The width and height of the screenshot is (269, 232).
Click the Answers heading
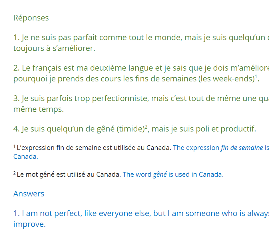[29, 194]
